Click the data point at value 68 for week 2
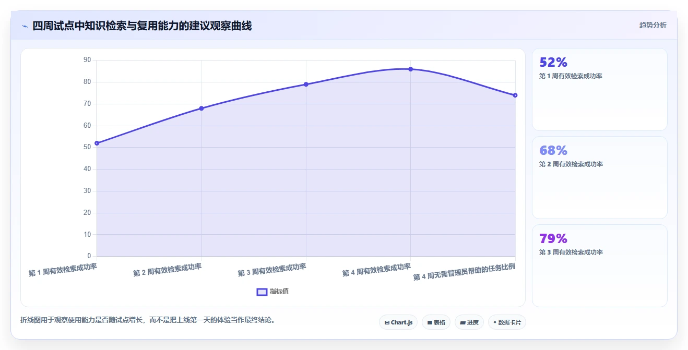 pos(201,108)
